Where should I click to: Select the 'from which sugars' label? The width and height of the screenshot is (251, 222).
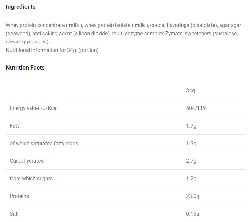(31, 178)
